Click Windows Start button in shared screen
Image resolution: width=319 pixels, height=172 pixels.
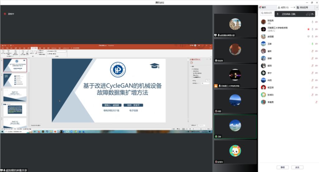[x=2, y=132]
